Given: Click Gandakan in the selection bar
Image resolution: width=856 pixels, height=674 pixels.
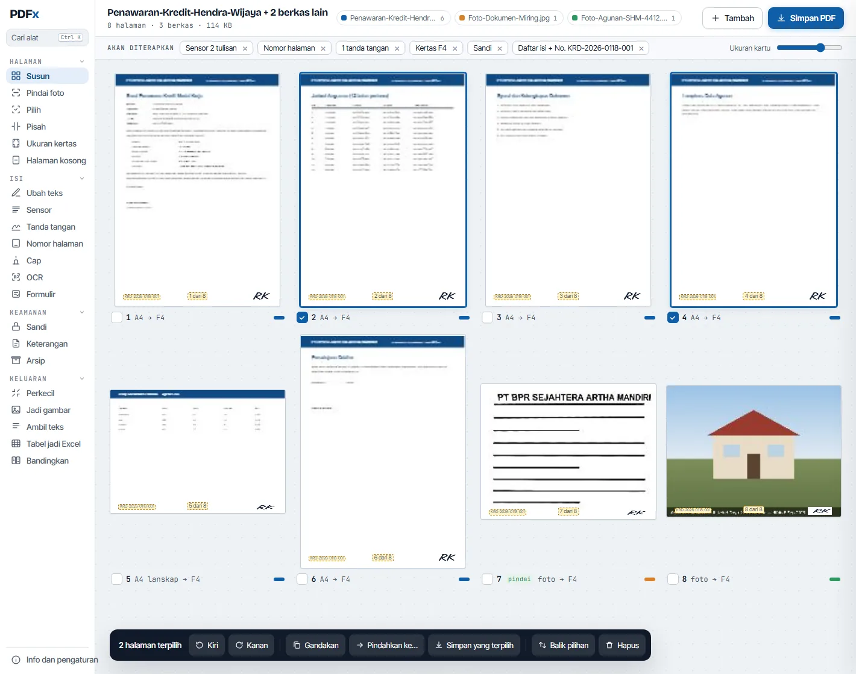Looking at the screenshot, I should pos(316,645).
